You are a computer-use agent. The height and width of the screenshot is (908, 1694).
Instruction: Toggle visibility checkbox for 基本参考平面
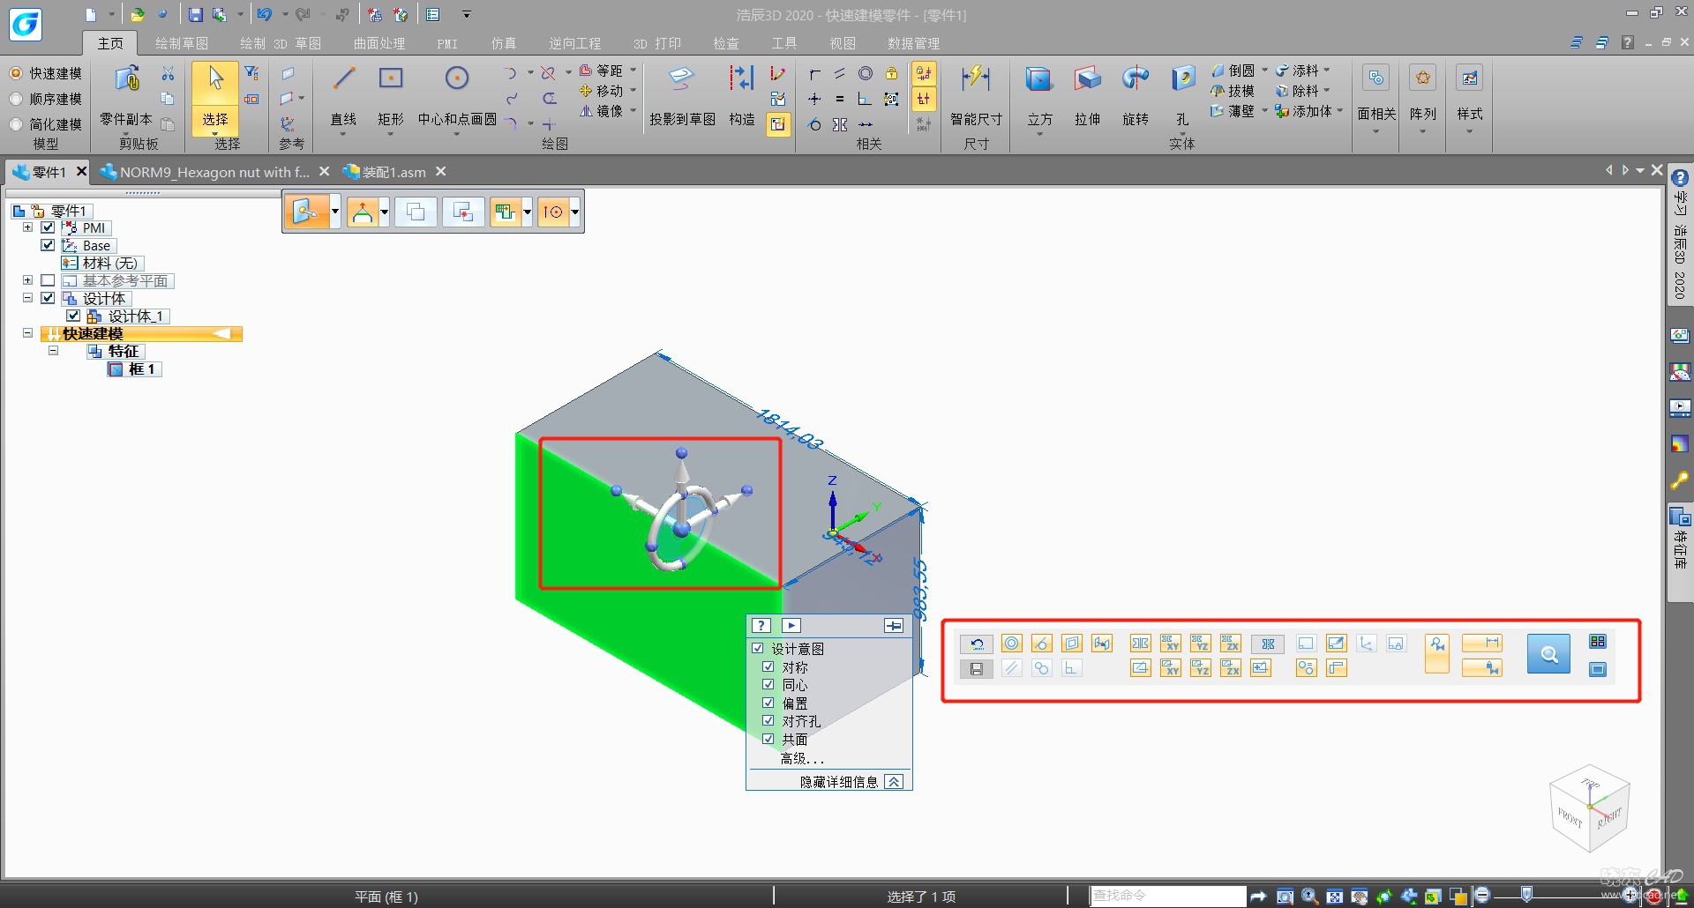click(49, 280)
